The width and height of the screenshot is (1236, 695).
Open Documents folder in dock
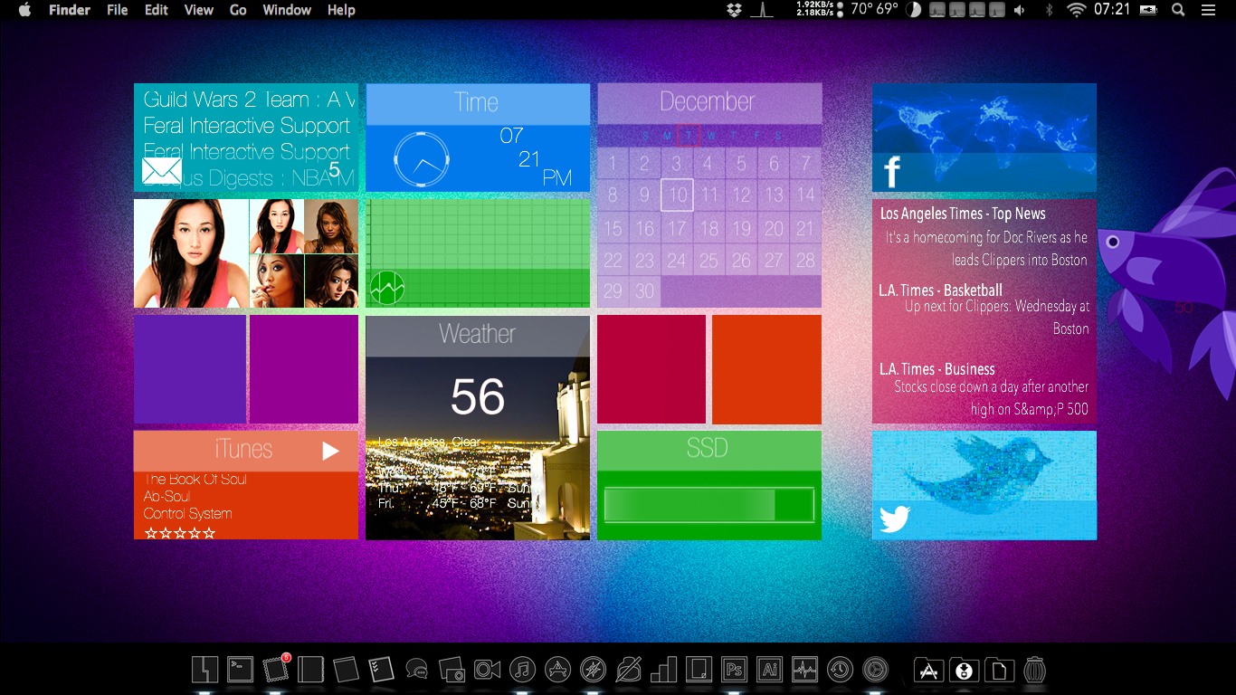click(998, 670)
